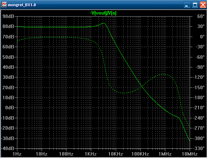Click the 80dB left axis label
Viewport: 207px width, 158px height.
[x=8, y=27]
